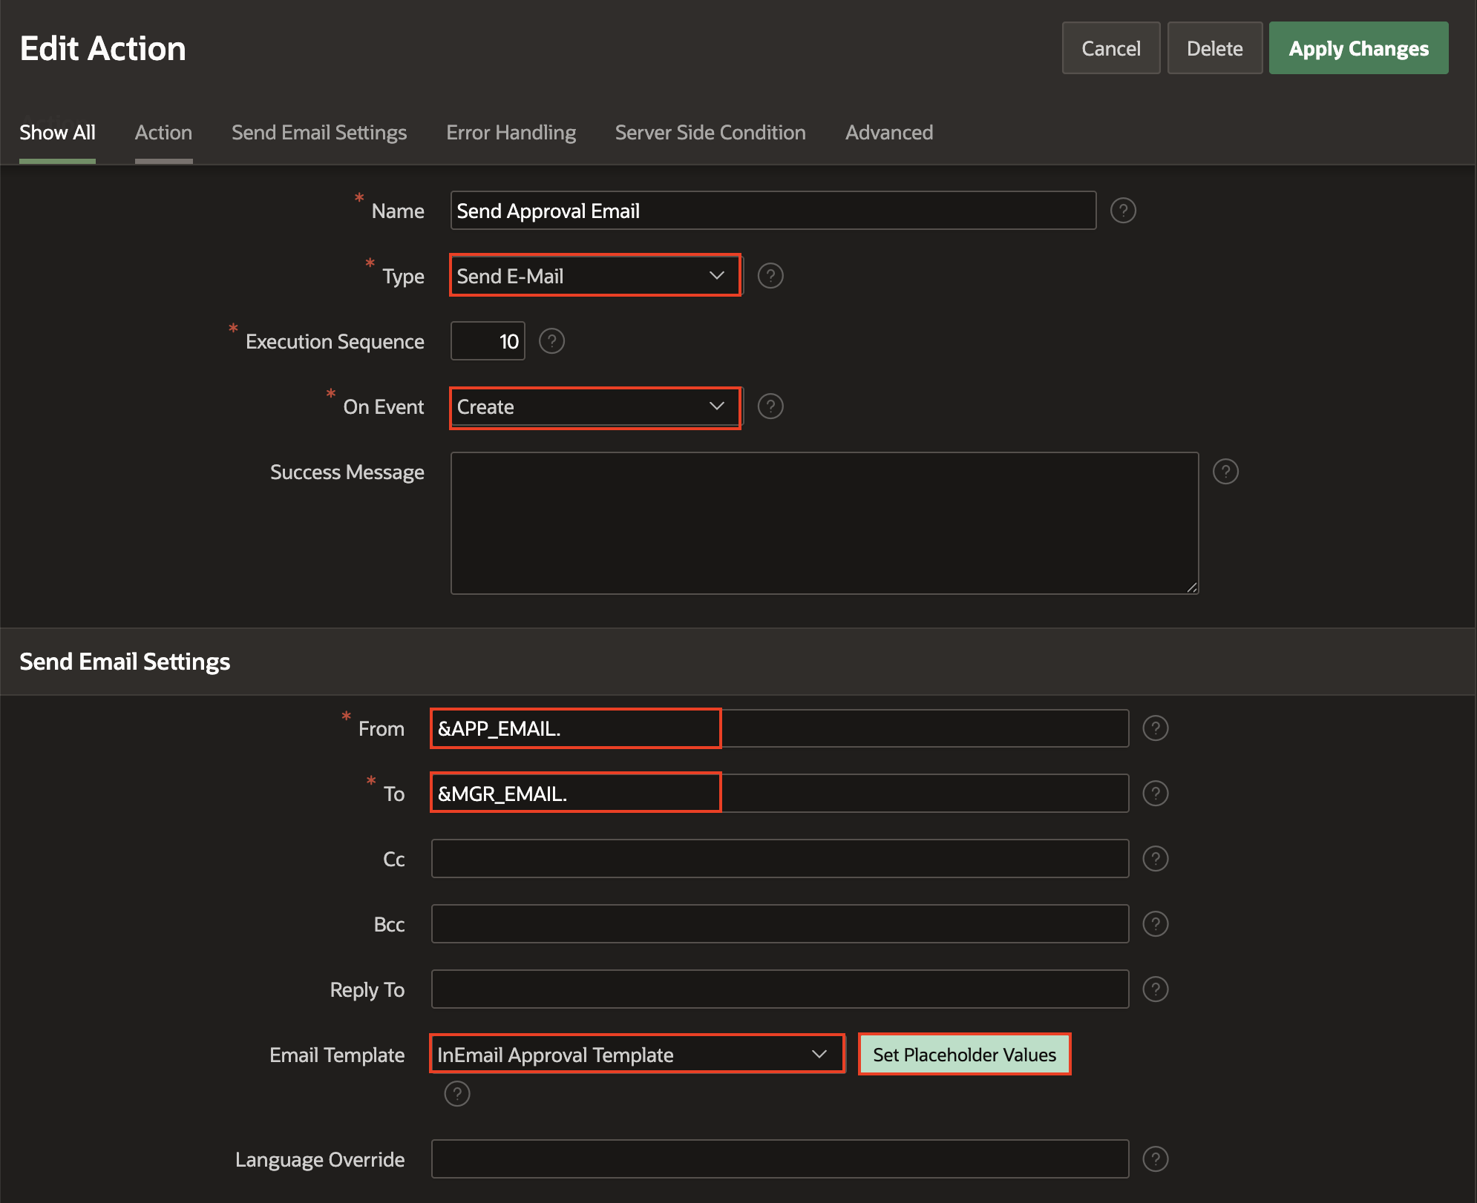The height and width of the screenshot is (1203, 1477).
Task: Click help icon next to On Event
Action: click(770, 406)
